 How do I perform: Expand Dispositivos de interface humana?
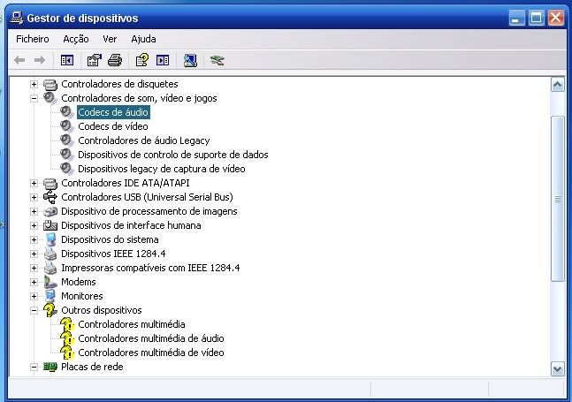(34, 225)
